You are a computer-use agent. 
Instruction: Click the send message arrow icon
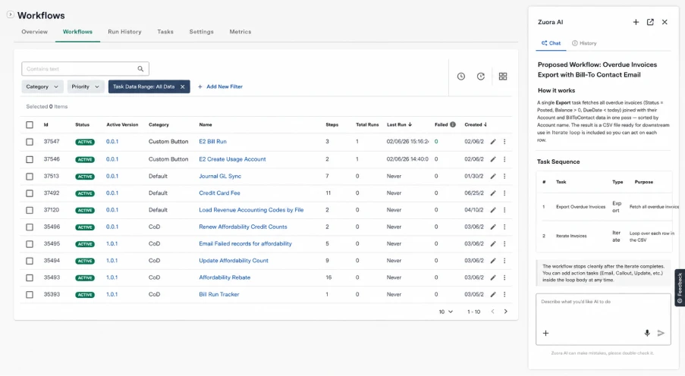661,334
